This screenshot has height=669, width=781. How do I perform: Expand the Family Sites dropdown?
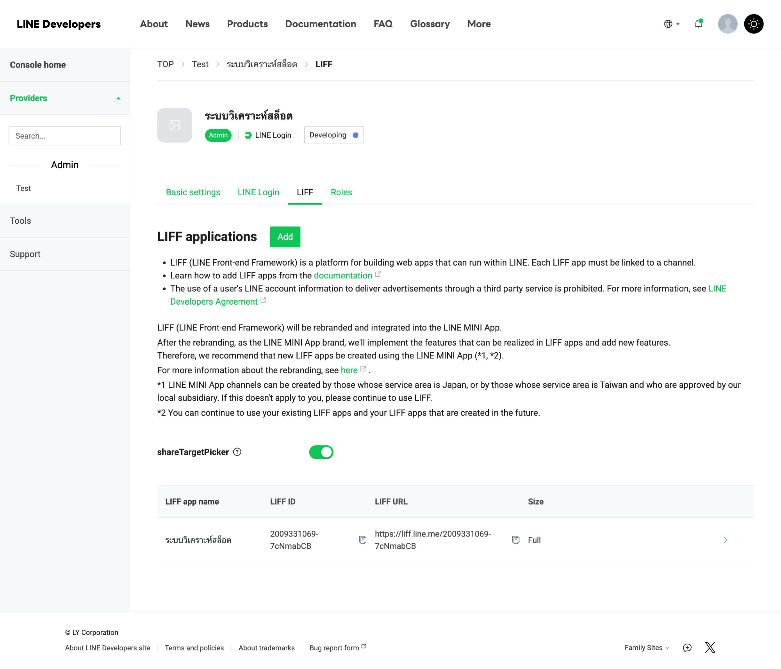click(x=647, y=648)
